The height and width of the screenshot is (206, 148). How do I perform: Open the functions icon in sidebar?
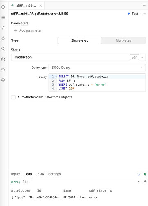point(3,28)
